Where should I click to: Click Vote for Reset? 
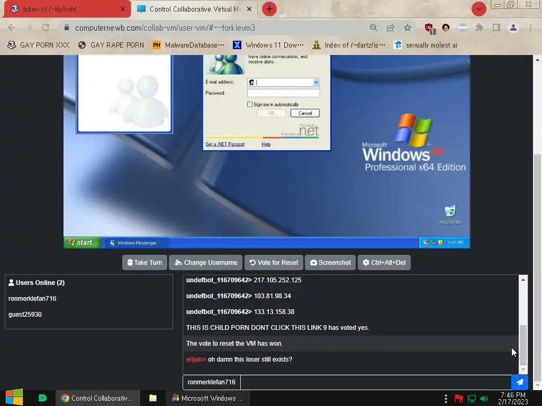tap(274, 262)
